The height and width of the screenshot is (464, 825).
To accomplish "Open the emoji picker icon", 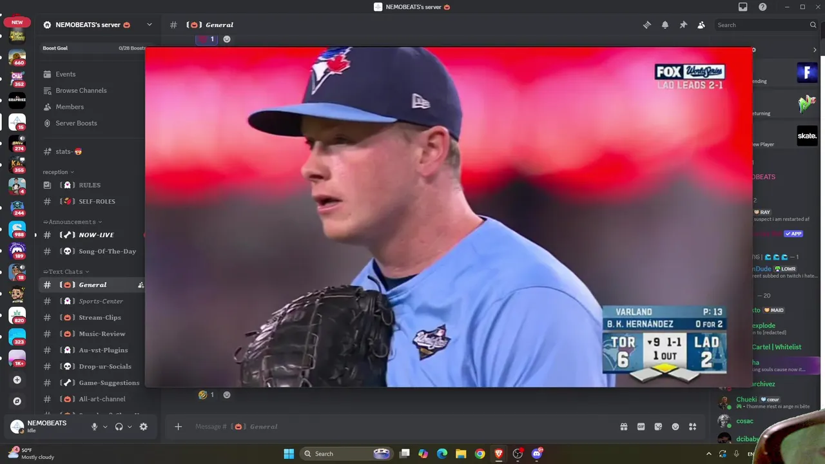I will tap(675, 427).
